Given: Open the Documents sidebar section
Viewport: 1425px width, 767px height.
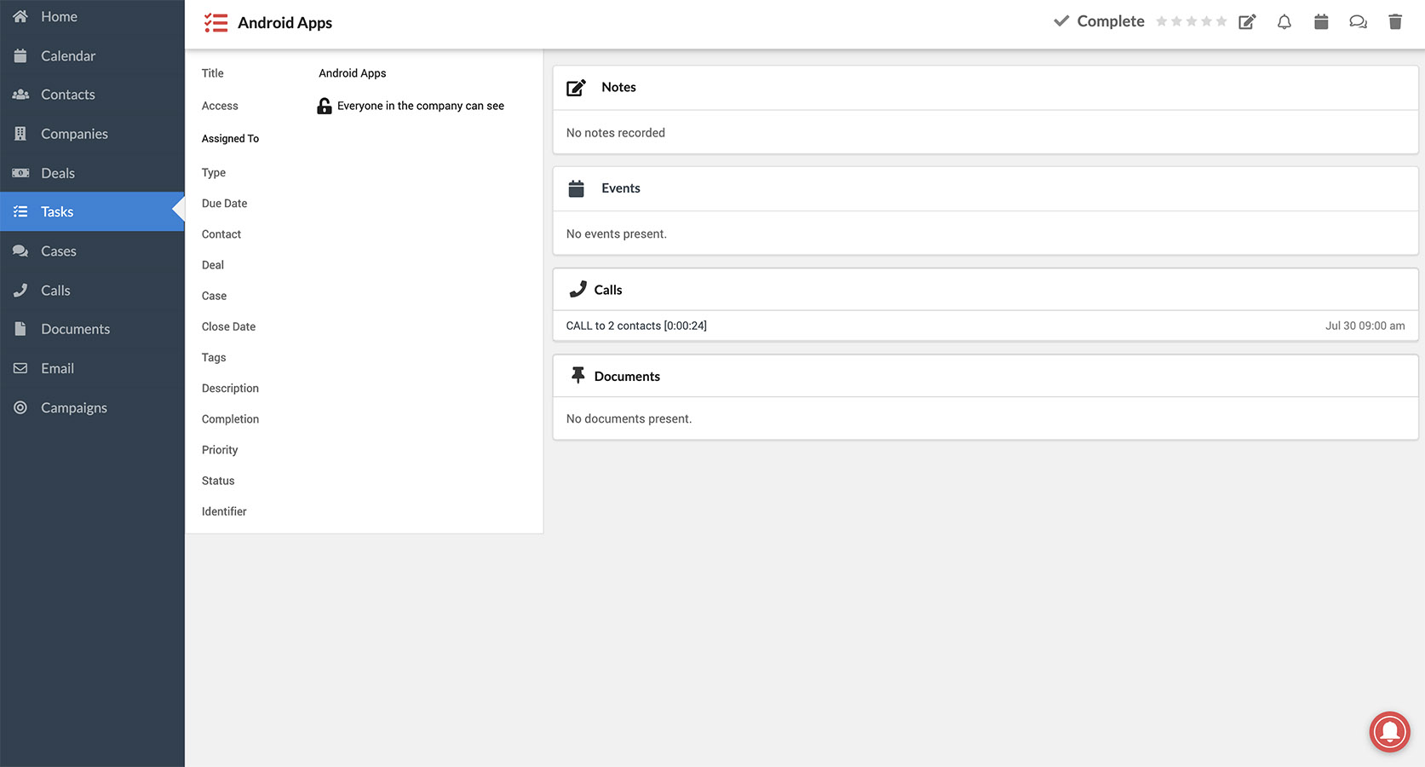Looking at the screenshot, I should [x=92, y=329].
